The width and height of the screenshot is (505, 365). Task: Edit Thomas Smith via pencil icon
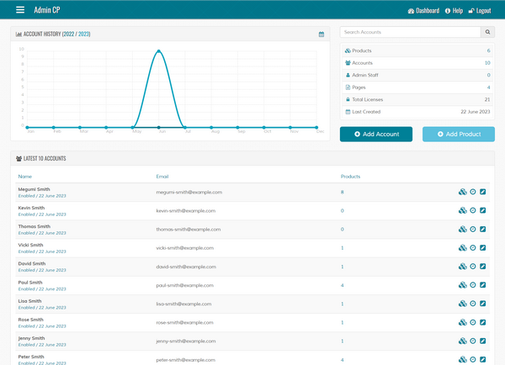(x=482, y=229)
